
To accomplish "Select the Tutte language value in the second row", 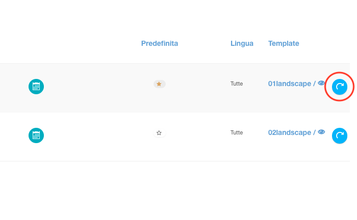I will (237, 132).
